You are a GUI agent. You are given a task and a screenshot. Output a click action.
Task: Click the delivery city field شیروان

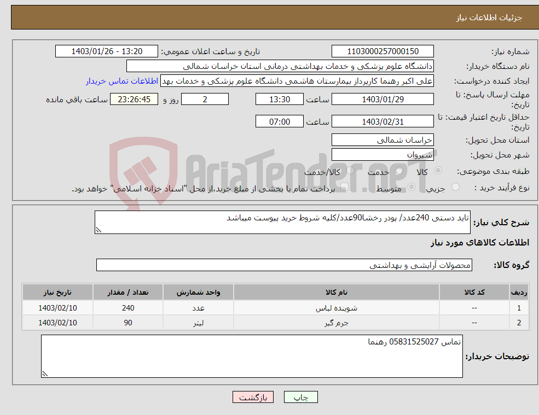pyautogui.click(x=382, y=155)
